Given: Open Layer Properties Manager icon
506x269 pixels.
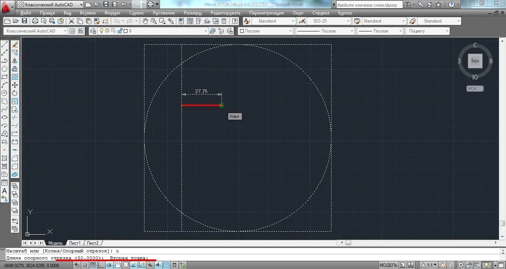Looking at the screenshot, I should coord(93,31).
